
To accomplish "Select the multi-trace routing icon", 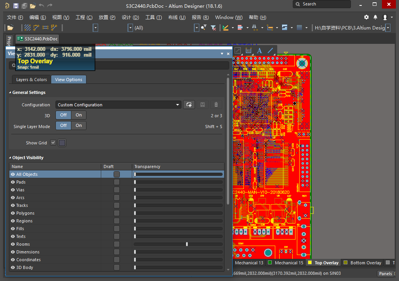I will coord(54,28).
